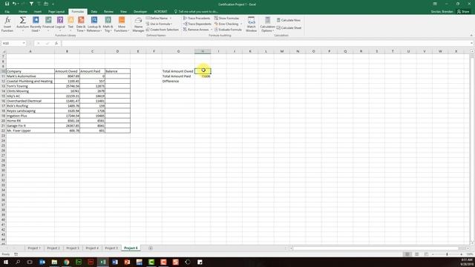Click Calculate Sheet
The width and height of the screenshot is (475, 267).
pos(289,28)
